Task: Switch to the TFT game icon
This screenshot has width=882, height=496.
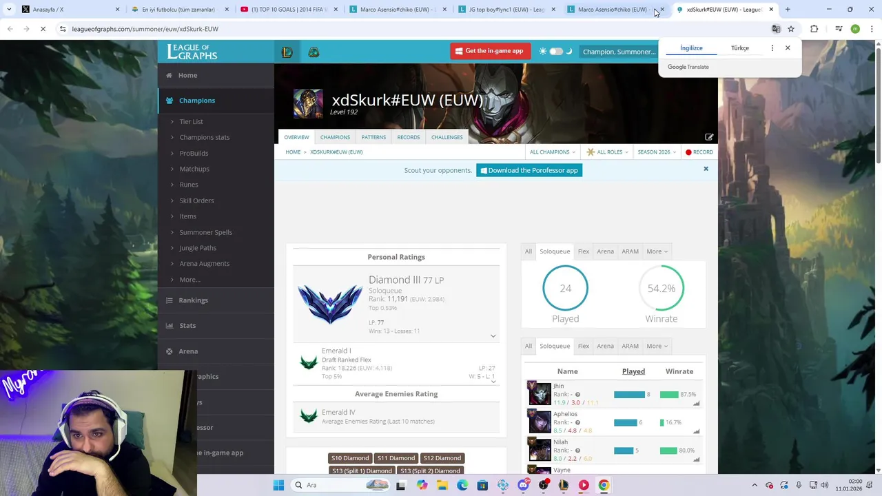Action: point(314,52)
